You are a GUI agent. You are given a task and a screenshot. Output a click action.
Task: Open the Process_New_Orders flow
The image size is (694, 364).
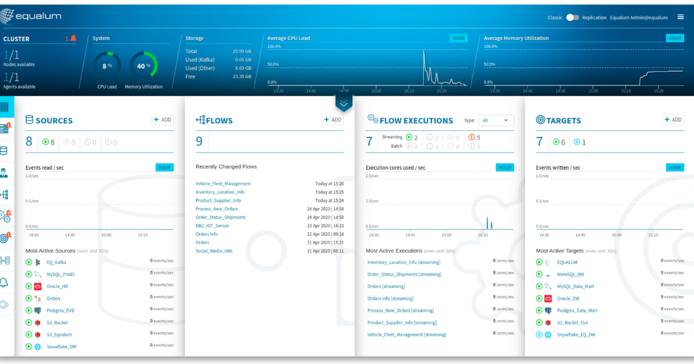pos(217,209)
